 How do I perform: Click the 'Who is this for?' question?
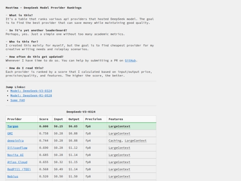pos(24,42)
